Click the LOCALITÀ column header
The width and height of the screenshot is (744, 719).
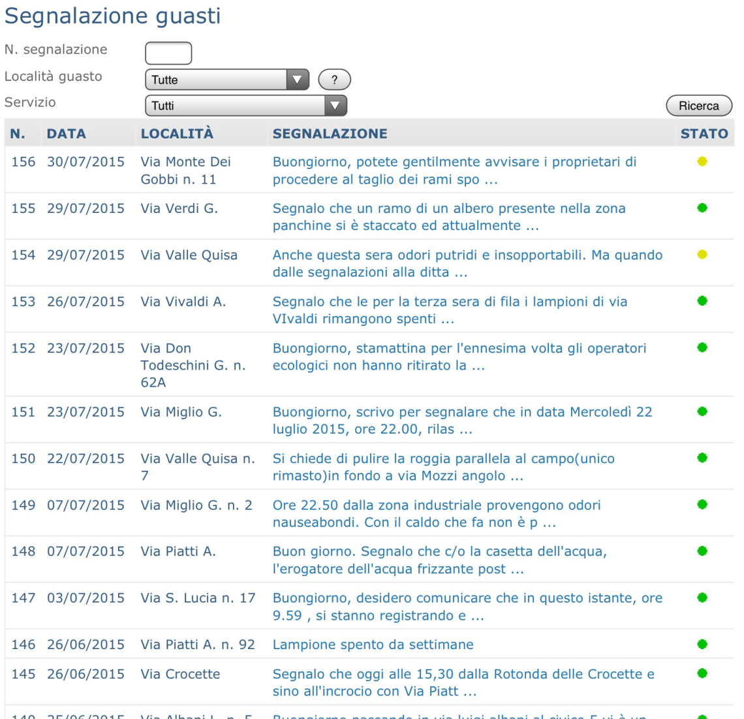[177, 134]
